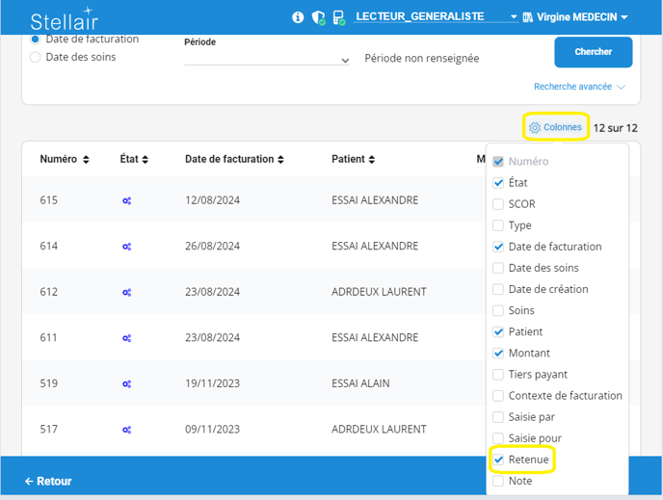Click the state icon for invoice 612
Image resolution: width=663 pixels, height=500 pixels.
(x=126, y=292)
